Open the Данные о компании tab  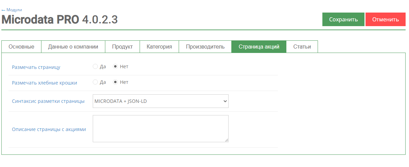(x=73, y=47)
